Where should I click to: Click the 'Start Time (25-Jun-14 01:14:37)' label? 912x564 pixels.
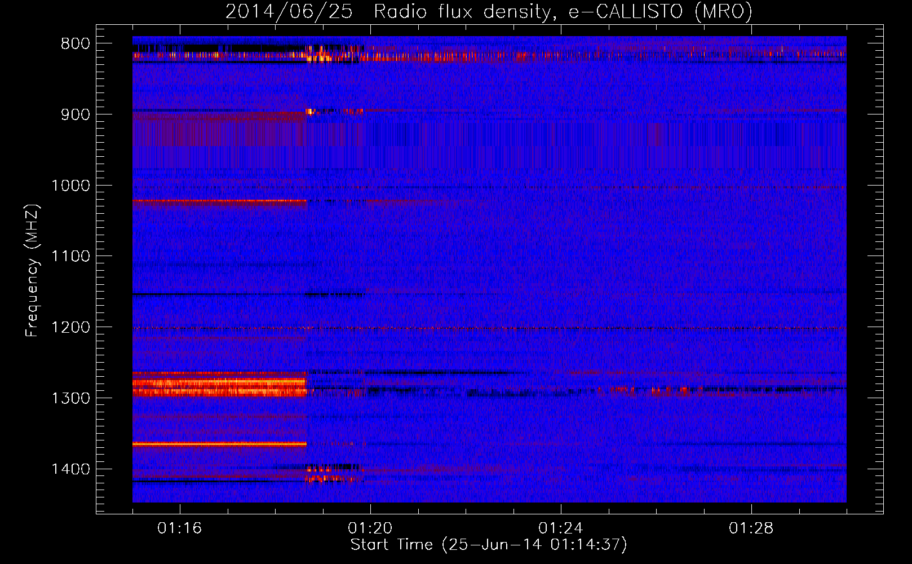(489, 545)
